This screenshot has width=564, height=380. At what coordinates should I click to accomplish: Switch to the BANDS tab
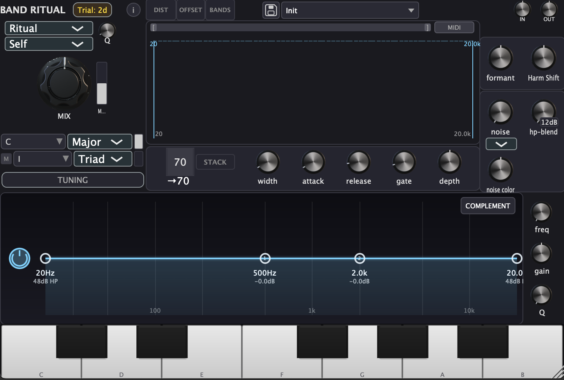pyautogui.click(x=220, y=10)
